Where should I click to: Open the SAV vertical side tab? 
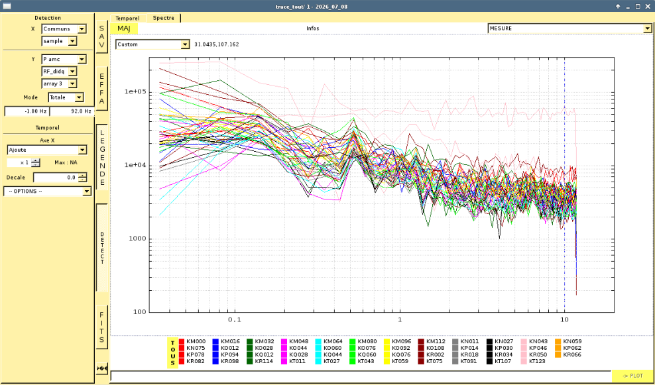pyautogui.click(x=102, y=38)
